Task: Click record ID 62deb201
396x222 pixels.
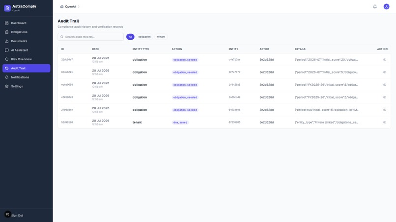Action: click(x=67, y=73)
